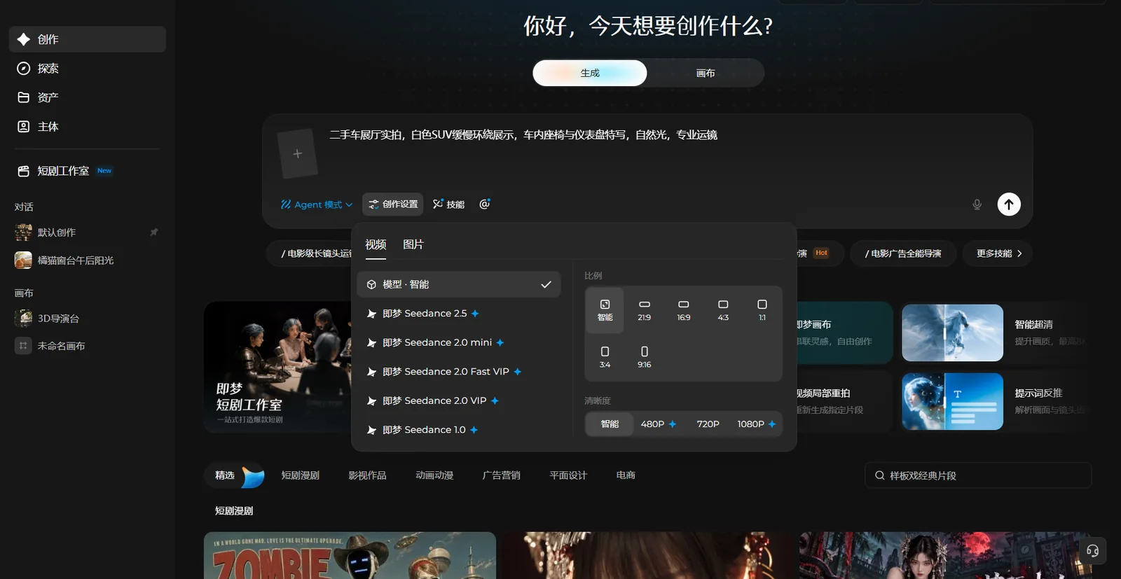
Task: Go to 探索 explore page
Action: pyautogui.click(x=88, y=69)
